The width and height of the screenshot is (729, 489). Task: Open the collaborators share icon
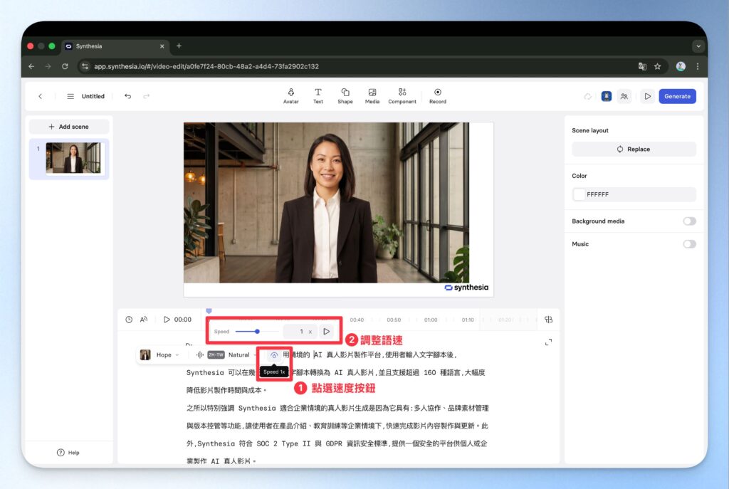(624, 96)
